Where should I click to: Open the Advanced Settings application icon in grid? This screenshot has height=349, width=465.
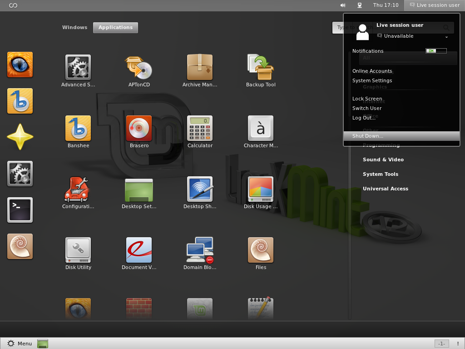[x=78, y=67]
